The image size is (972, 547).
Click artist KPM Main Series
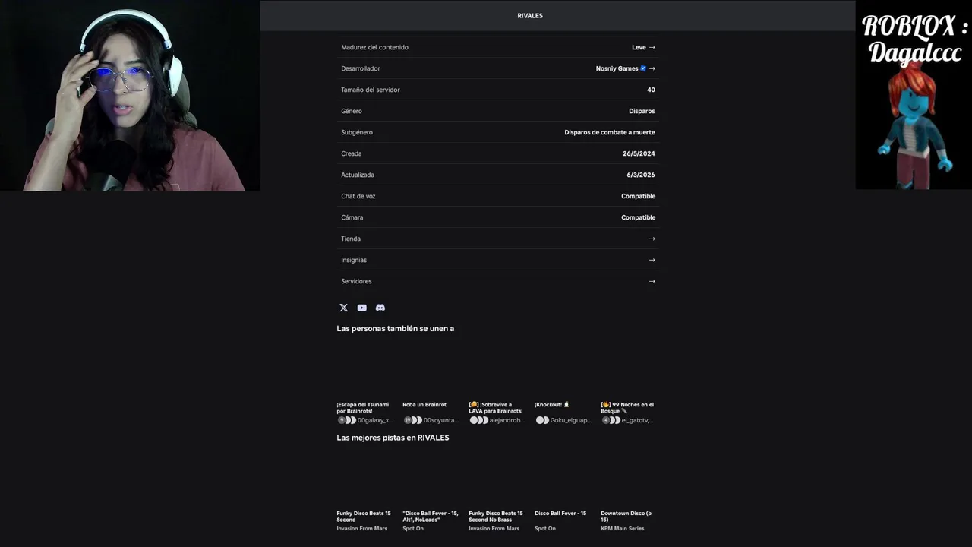623,528
